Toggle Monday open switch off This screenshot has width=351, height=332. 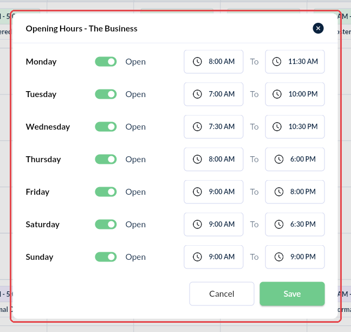(106, 62)
